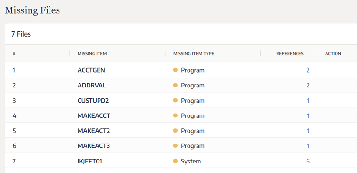
Task: Click the yellow status dot for MAKEACCT
Action: tap(175, 115)
